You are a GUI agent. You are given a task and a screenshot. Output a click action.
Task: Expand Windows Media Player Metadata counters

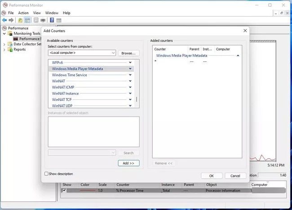pos(130,69)
